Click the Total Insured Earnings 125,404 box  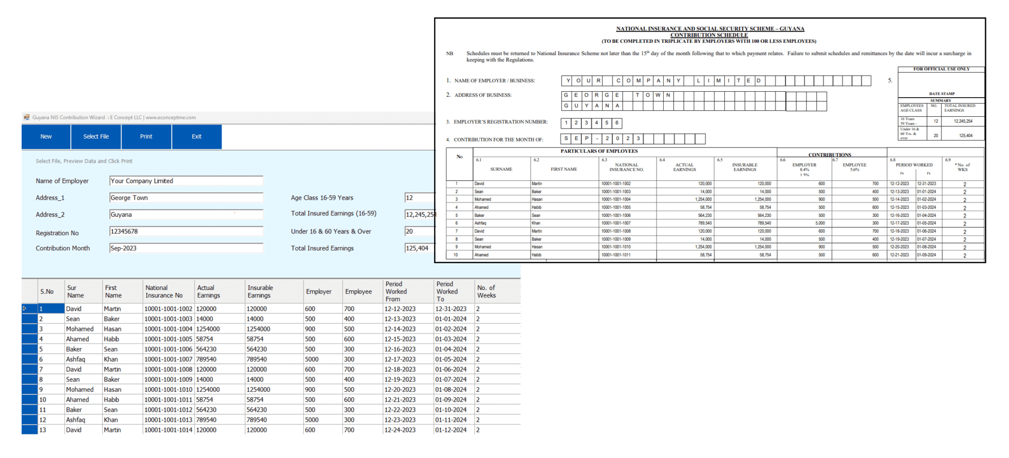click(419, 248)
